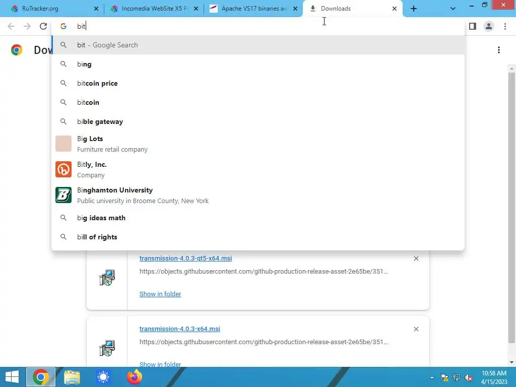The height and width of the screenshot is (387, 516).
Task: Choose the 'bing' suggestion
Action: (x=258, y=64)
